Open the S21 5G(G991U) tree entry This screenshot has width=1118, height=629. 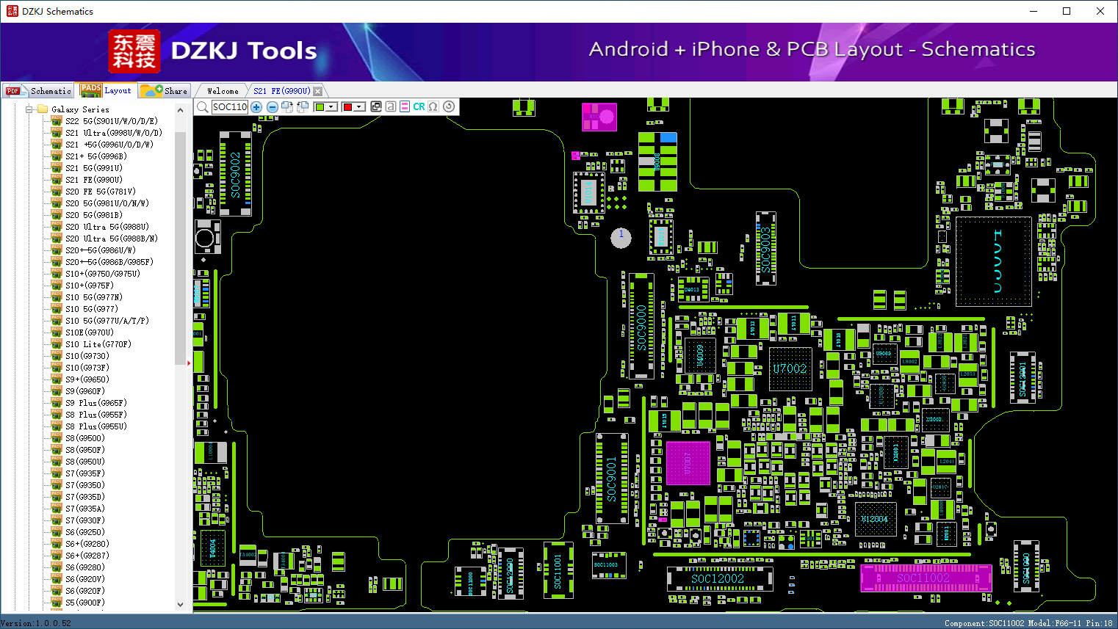pyautogui.click(x=94, y=168)
